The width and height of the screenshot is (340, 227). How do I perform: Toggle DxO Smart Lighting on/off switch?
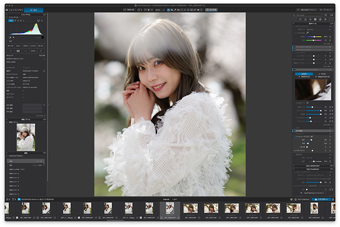point(294,47)
